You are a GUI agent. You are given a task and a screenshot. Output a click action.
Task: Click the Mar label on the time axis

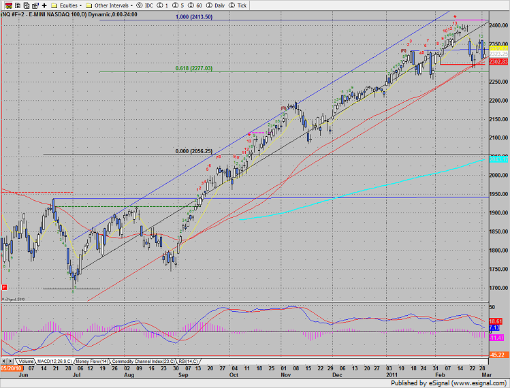click(487, 375)
